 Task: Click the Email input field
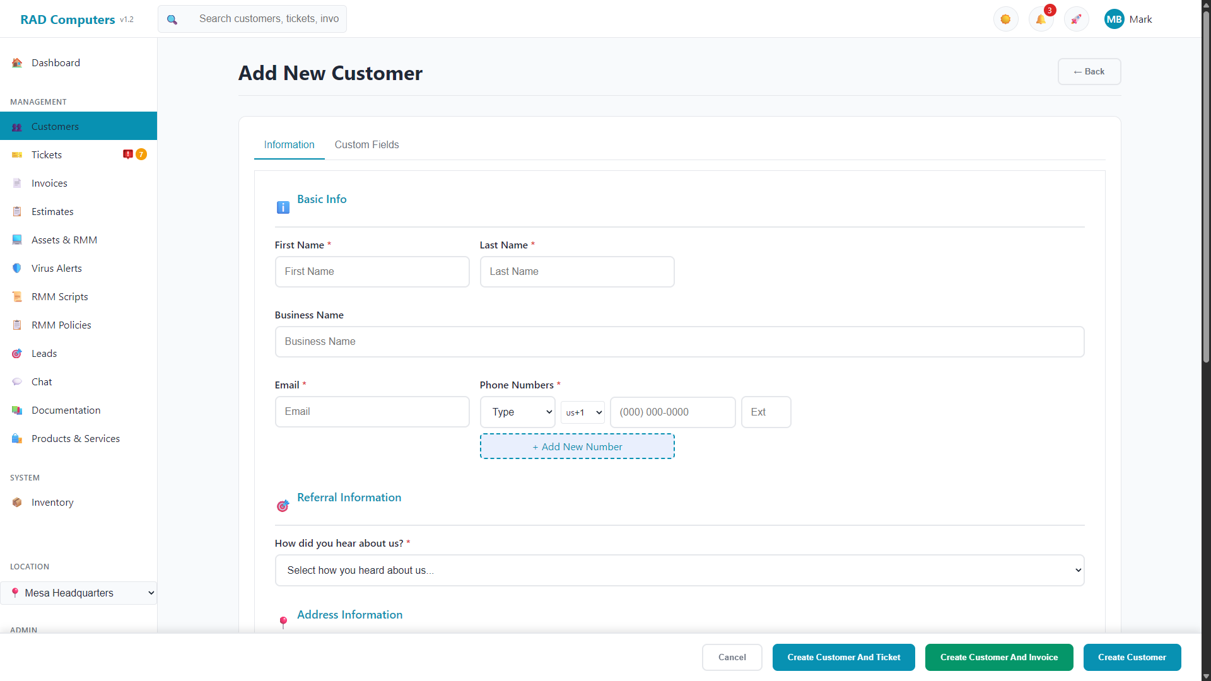(x=372, y=411)
